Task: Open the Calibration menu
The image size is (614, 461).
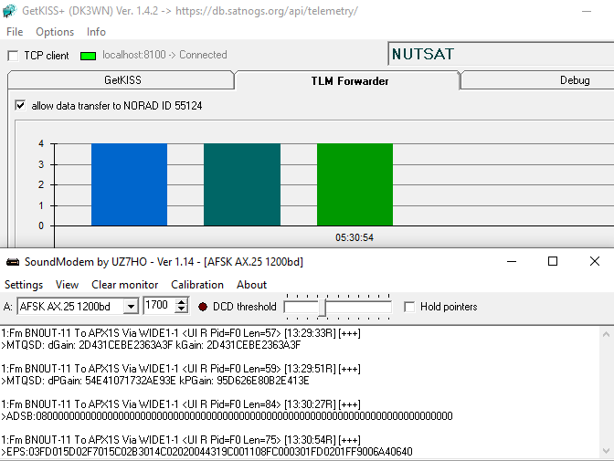Action: (197, 285)
